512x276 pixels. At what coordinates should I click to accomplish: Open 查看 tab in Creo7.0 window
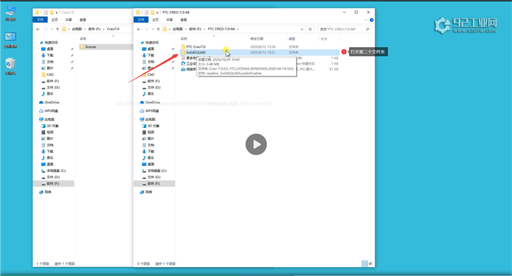pos(83,20)
